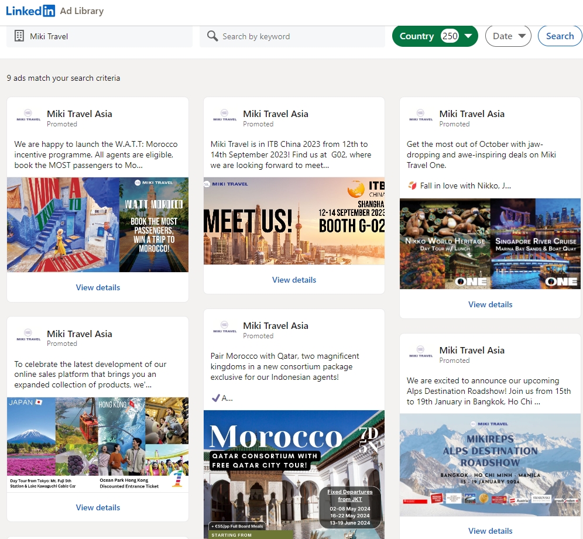The width and height of the screenshot is (583, 539).
Task: Click the 'We are happy to launch the W.A.T.T' description
Action: coord(96,155)
